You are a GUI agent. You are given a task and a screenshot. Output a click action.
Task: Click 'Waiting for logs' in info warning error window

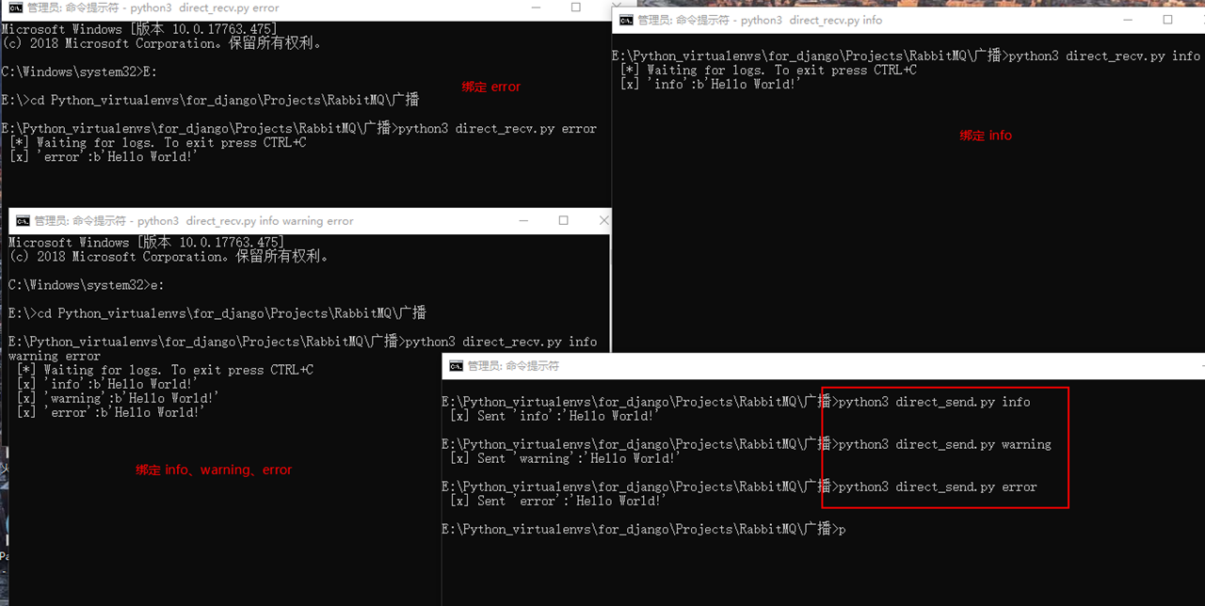(x=166, y=370)
